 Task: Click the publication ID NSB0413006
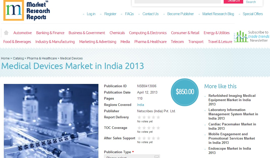147,86
